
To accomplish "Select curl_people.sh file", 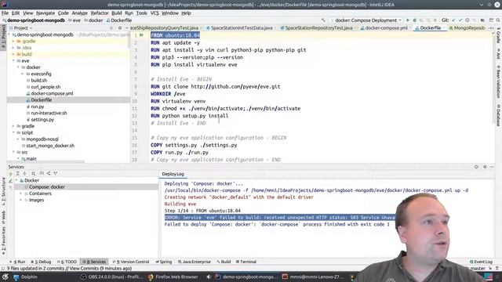I will click(45, 87).
